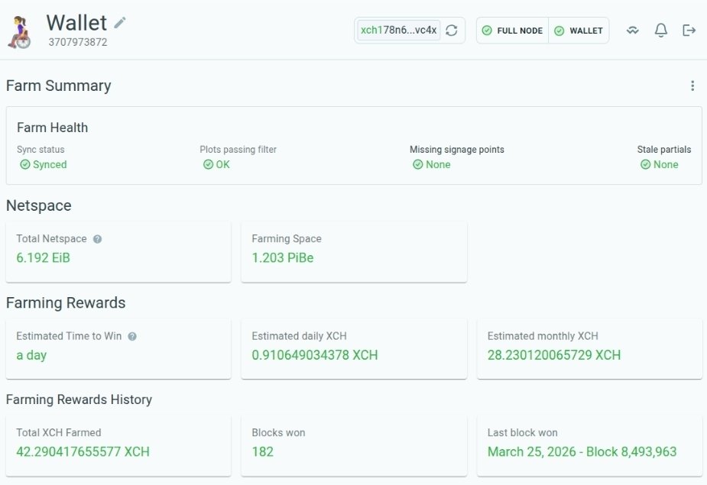This screenshot has height=485, width=707.
Task: Edit wallet name with pencil icon
Action: tap(120, 23)
